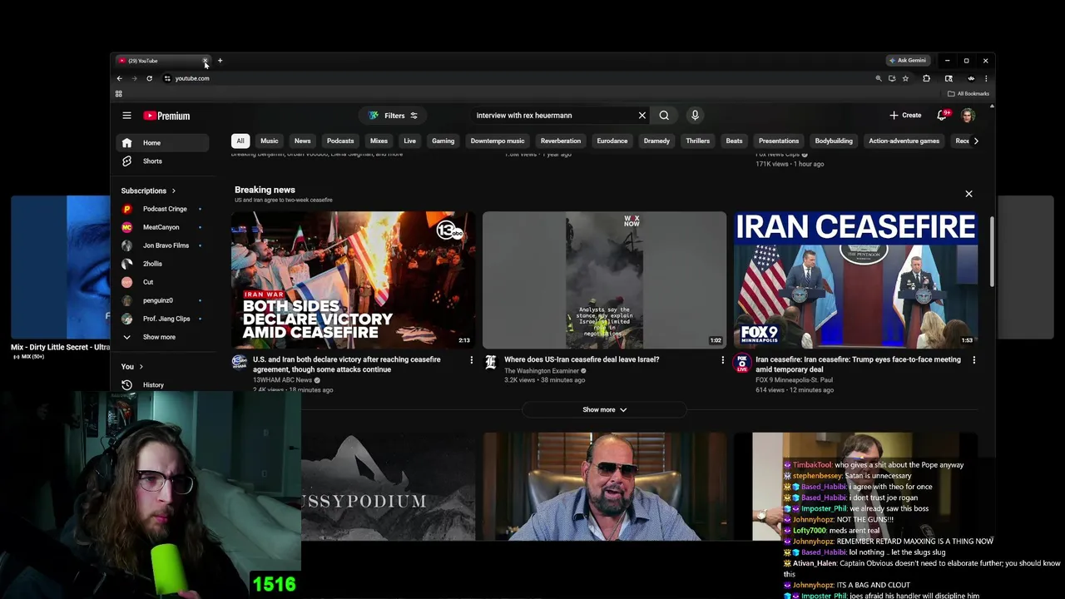1065x599 pixels.
Task: Open options for the Washington Examiner video
Action: 722,360
